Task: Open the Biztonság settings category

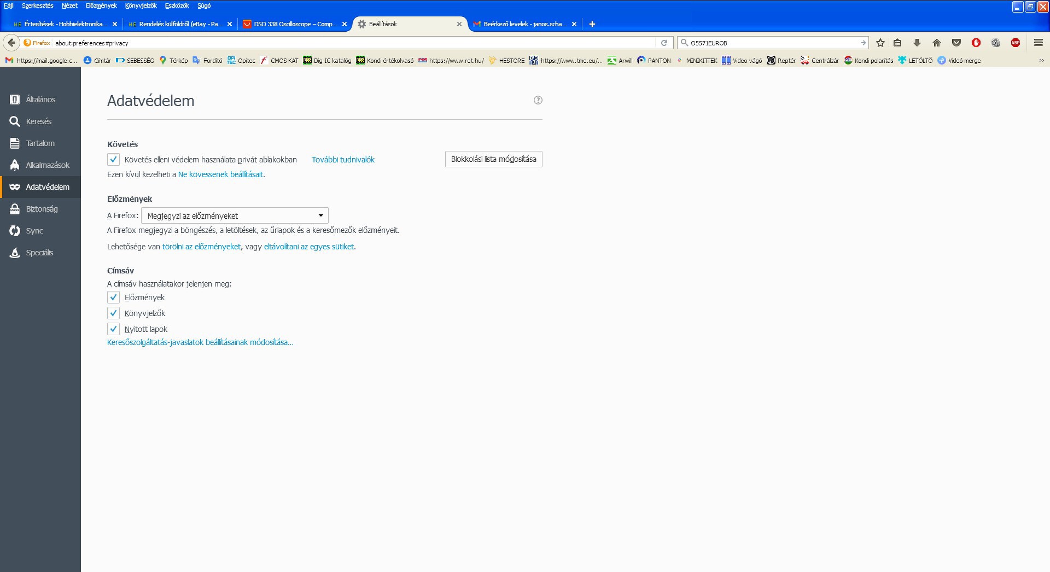Action: 40,209
